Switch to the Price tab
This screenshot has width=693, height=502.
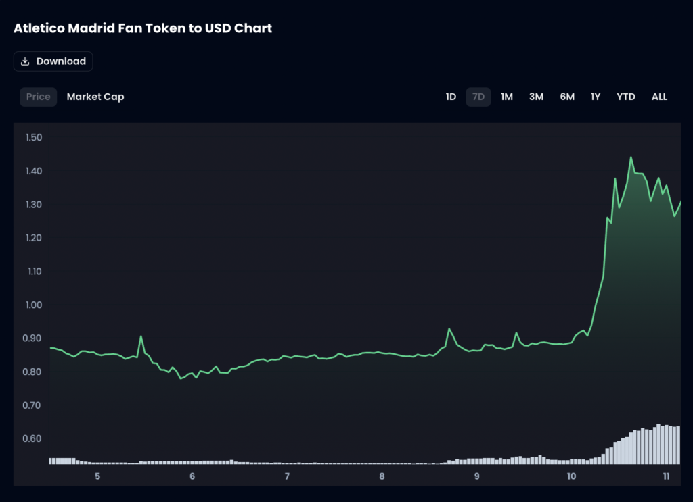(38, 97)
